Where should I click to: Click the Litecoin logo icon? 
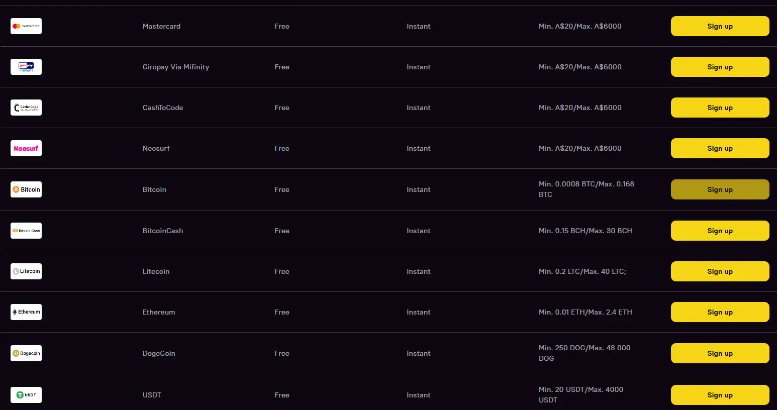pyautogui.click(x=26, y=271)
